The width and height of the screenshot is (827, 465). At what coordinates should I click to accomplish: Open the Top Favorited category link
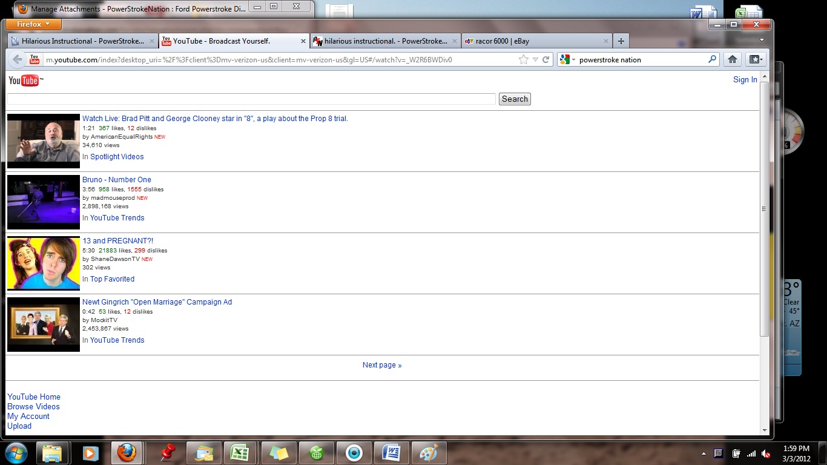click(112, 279)
